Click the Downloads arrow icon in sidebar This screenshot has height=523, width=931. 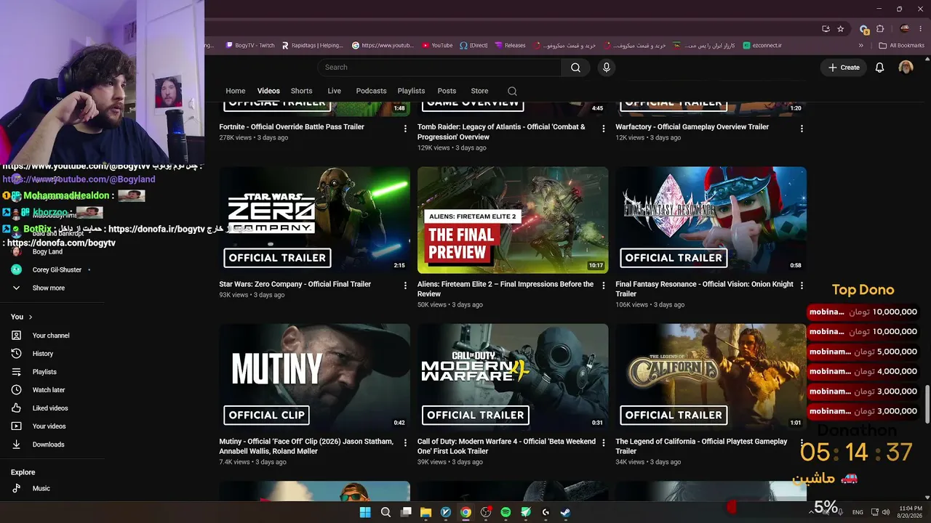tap(16, 445)
